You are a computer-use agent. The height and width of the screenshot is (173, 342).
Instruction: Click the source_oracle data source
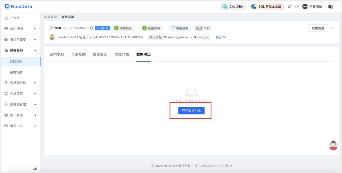pyautogui.click(x=176, y=37)
